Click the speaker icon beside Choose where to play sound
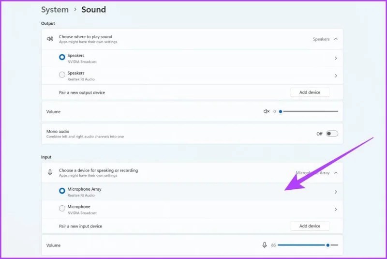This screenshot has width=387, height=259. click(x=50, y=39)
